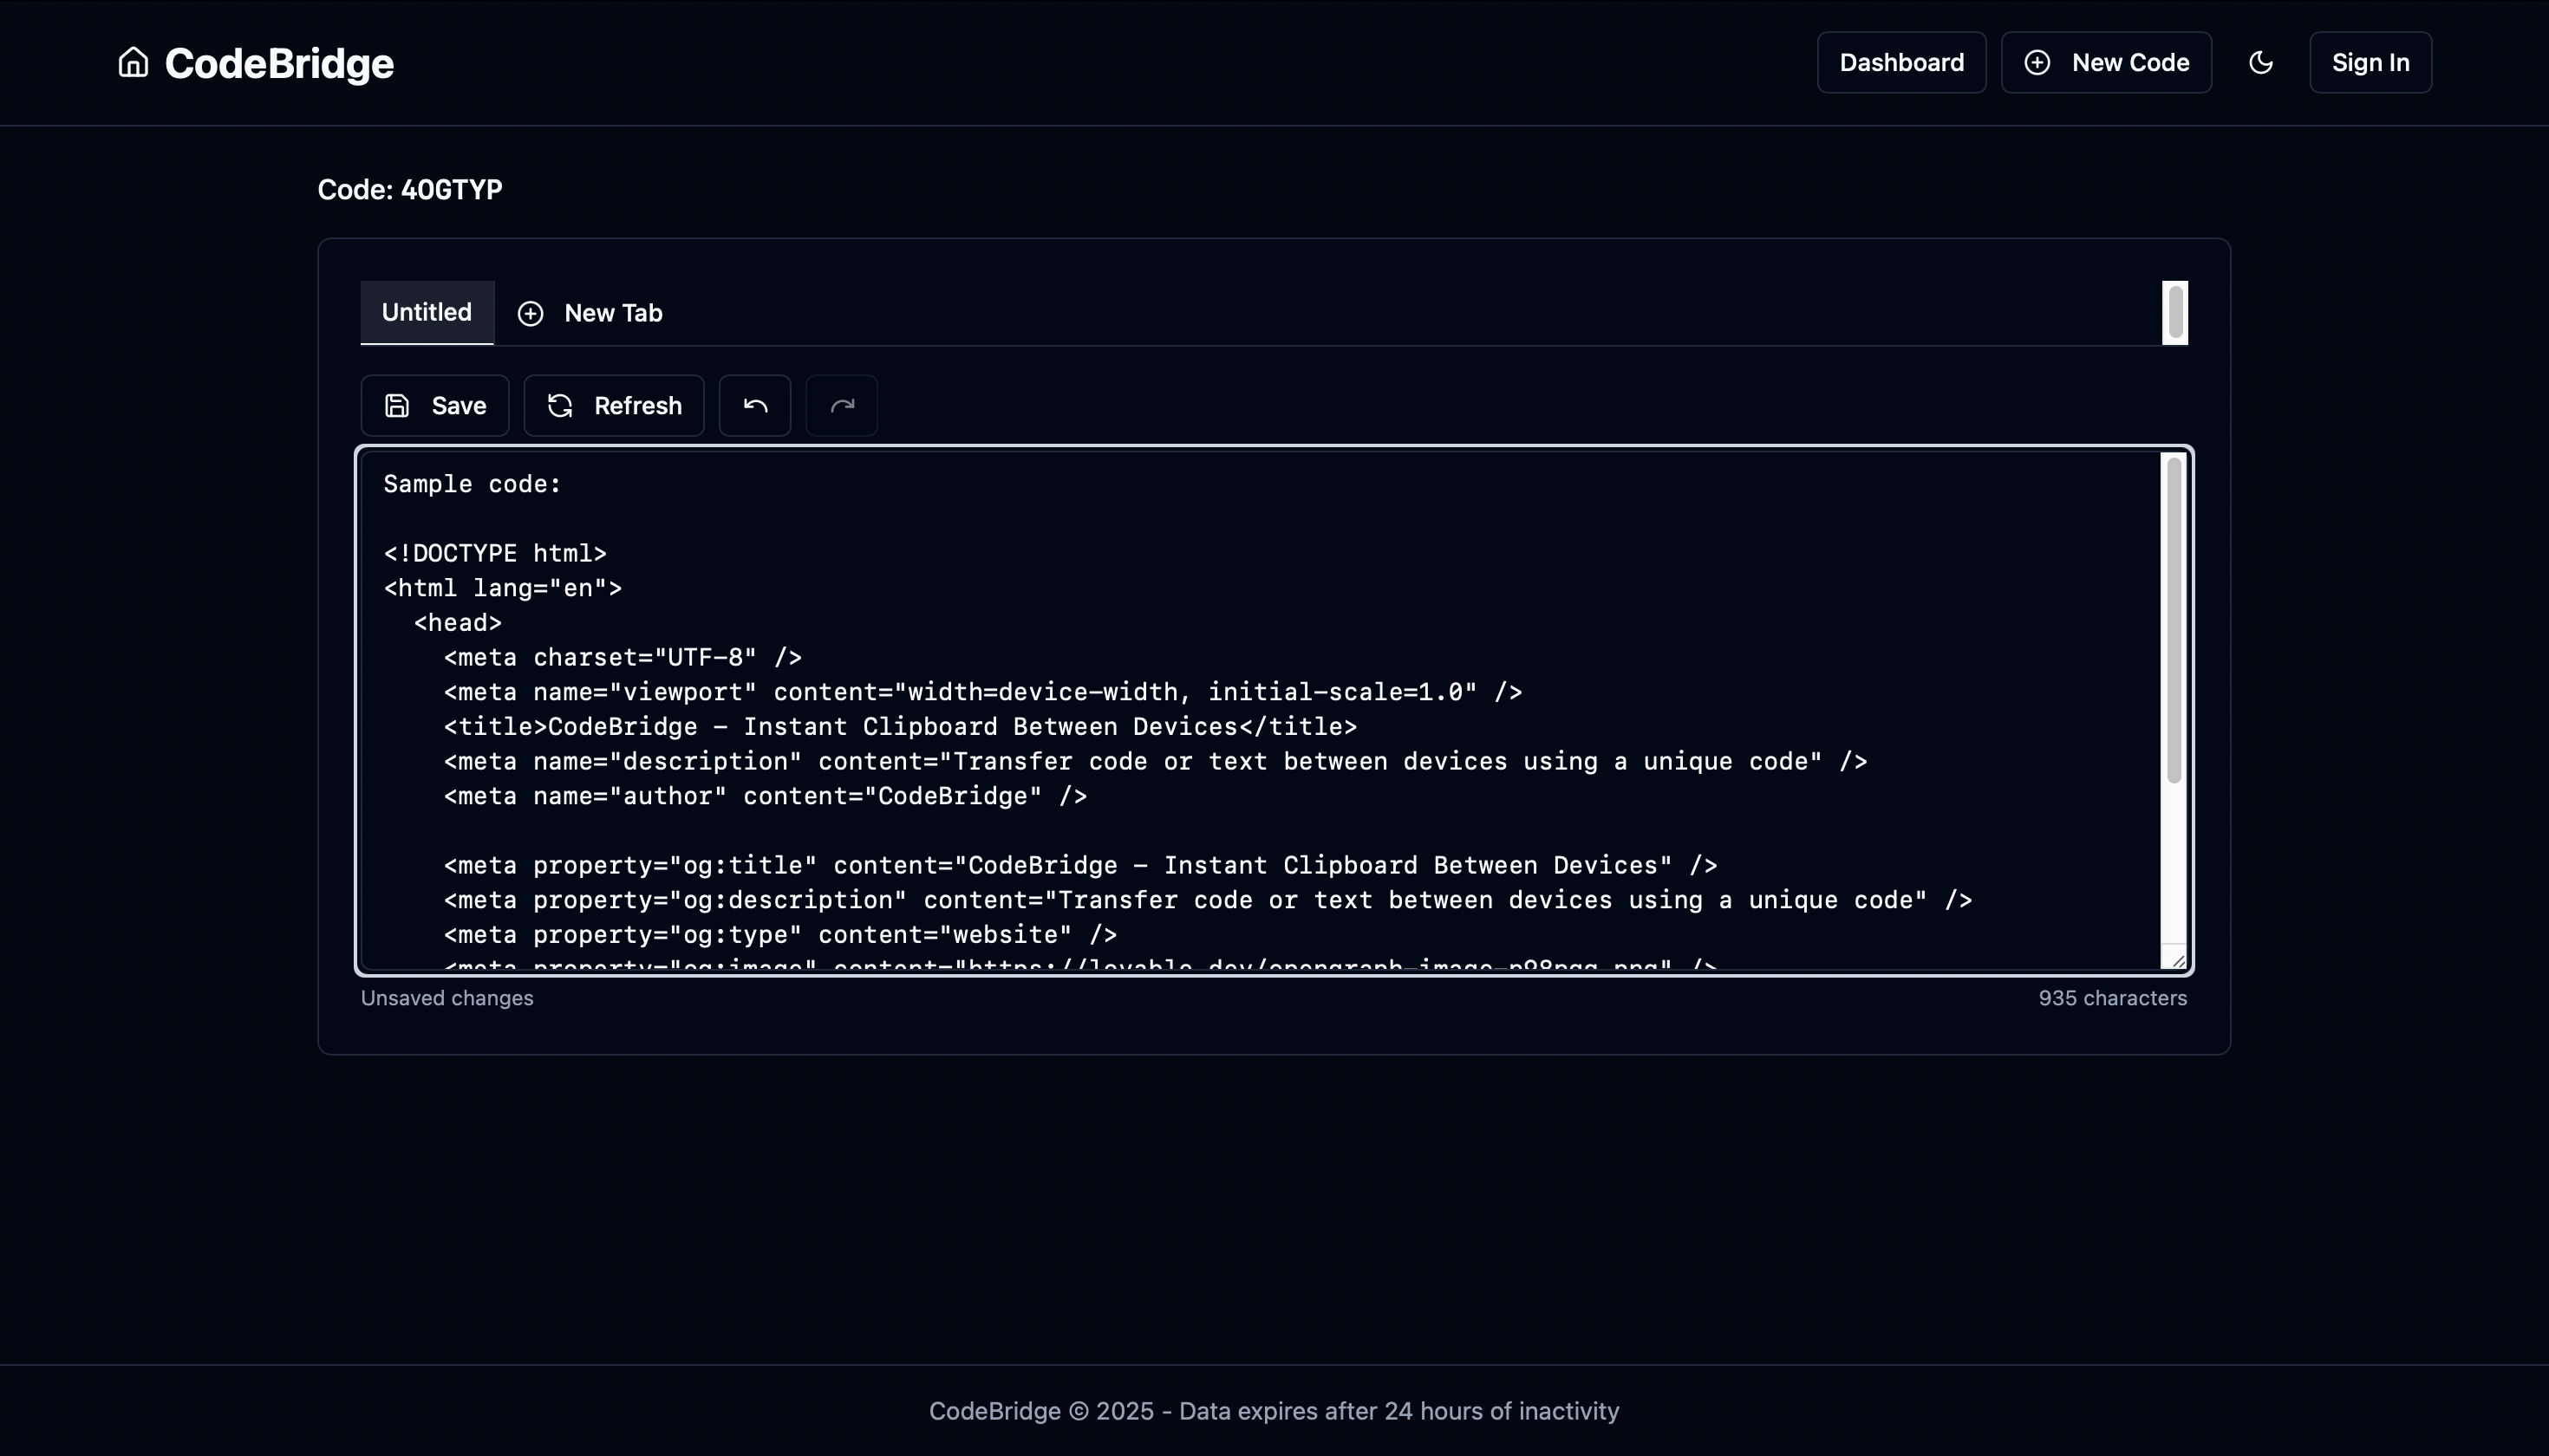The width and height of the screenshot is (2549, 1456).
Task: Click the home icon beside CodeBridge
Action: point(133,62)
